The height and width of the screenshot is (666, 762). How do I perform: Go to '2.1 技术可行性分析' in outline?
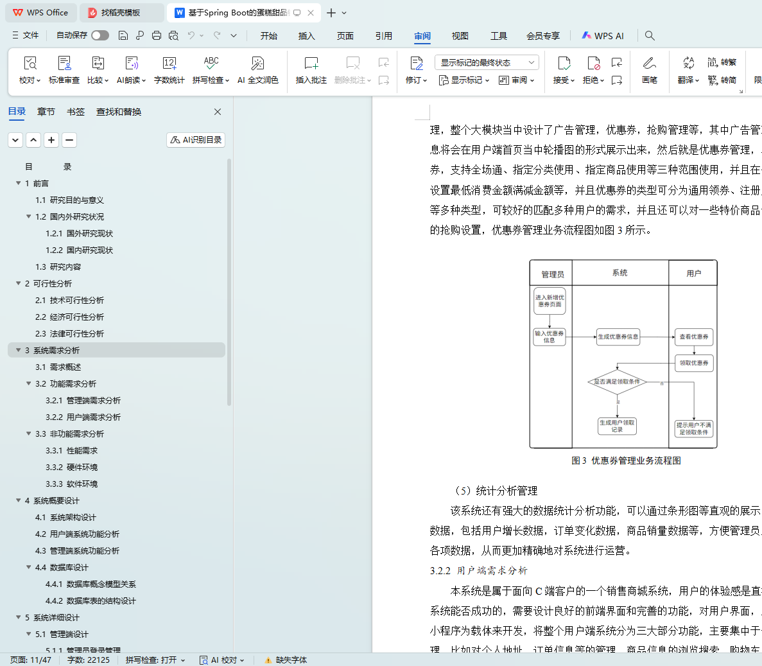tap(69, 301)
